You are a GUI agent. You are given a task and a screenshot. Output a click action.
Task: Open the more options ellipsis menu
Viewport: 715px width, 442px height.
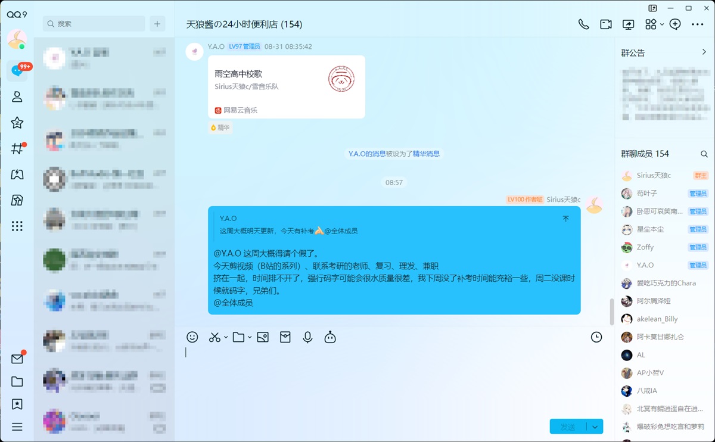(697, 24)
